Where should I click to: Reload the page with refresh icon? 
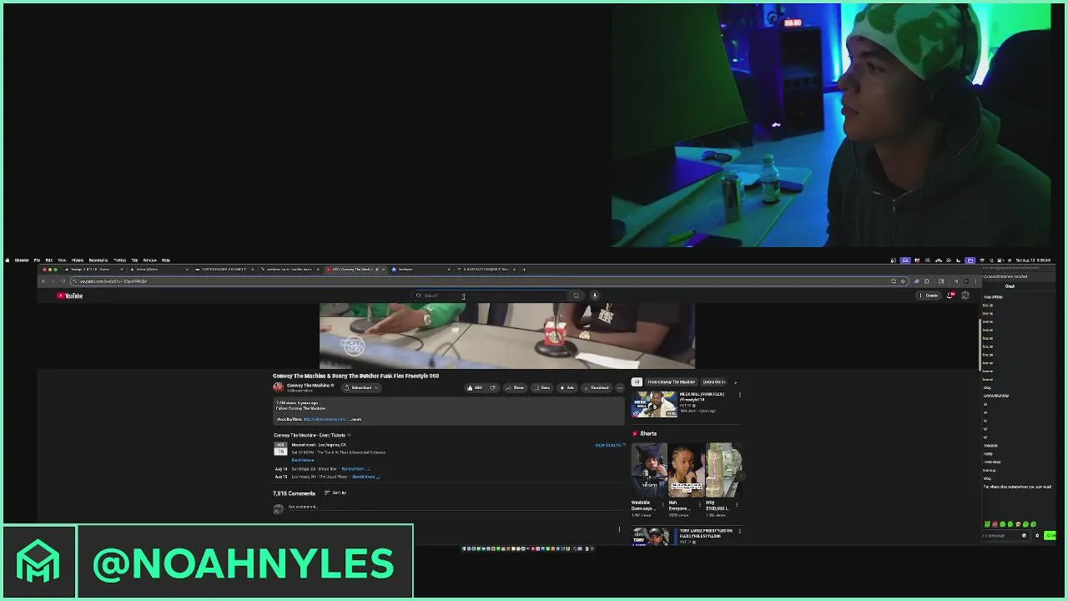[x=63, y=281]
